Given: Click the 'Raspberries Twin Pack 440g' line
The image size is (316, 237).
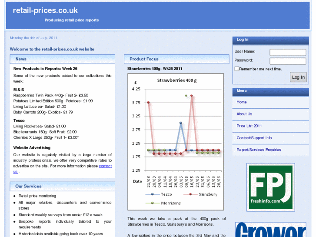Looking at the screenshot, I should tap(51, 95).
